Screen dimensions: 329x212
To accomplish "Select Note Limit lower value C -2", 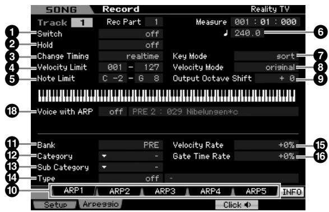I will (x=113, y=78).
